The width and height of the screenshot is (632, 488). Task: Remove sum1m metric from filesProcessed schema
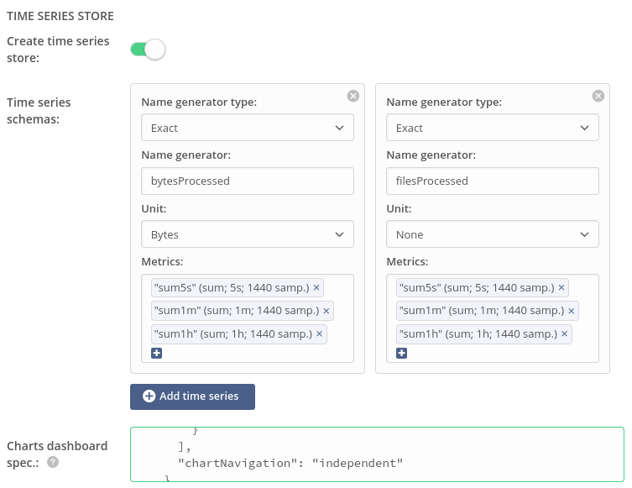(x=571, y=311)
